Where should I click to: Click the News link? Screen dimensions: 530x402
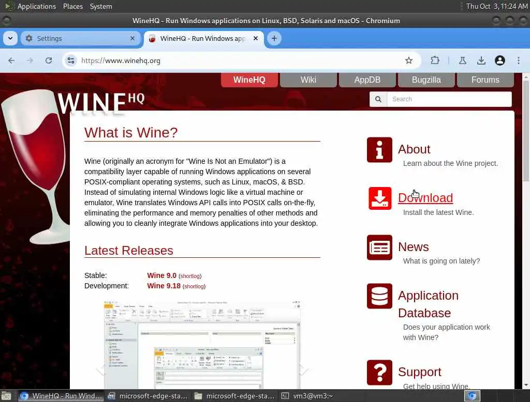pyautogui.click(x=414, y=247)
